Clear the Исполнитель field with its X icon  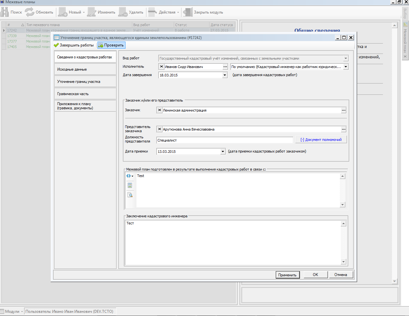[162, 67]
